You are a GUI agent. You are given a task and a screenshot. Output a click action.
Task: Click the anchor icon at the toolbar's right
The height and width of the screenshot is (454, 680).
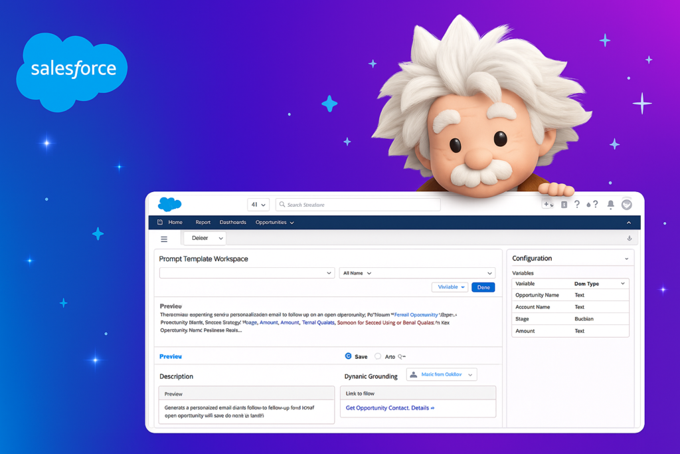point(629,238)
